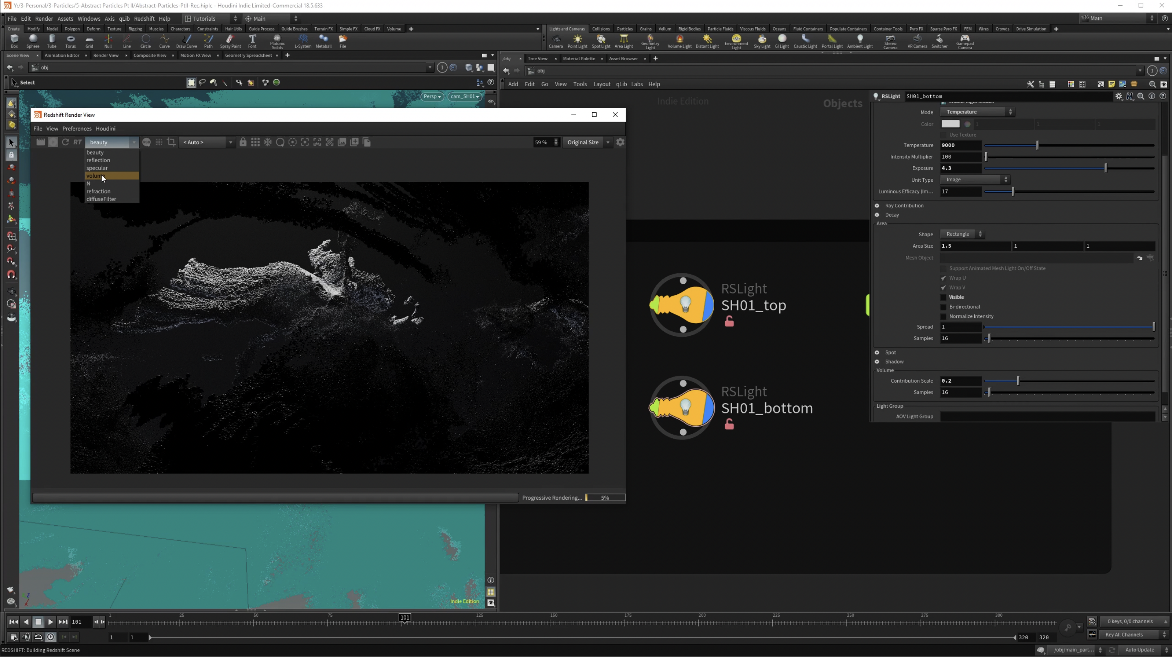Adjust the Exposure slider handle

1106,168
